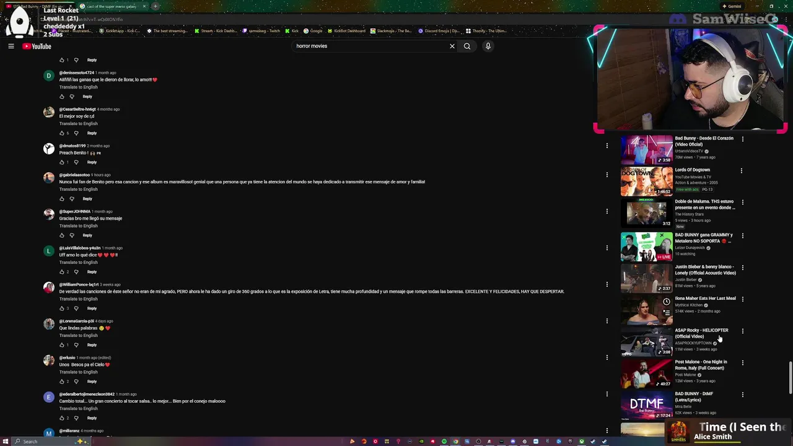This screenshot has width=793, height=446.
Task: Dislike the @denissesoto4724 comment
Action: coord(72,97)
